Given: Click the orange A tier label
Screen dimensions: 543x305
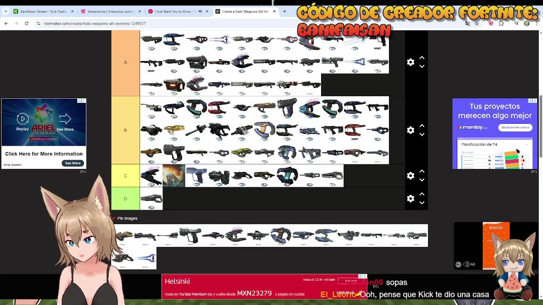Looking at the screenshot, I should (126, 62).
